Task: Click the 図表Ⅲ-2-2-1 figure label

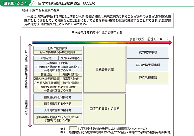Action: (x=15, y=3)
